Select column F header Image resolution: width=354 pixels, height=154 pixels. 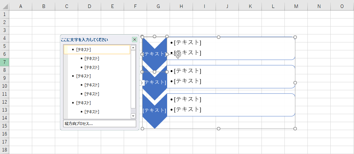click(135, 6)
